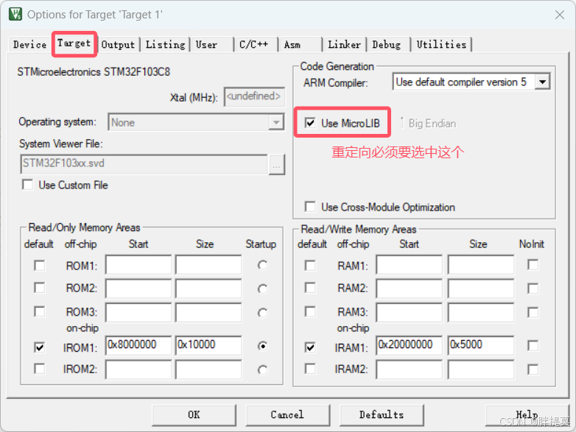Check the IRAM2 default checkbox

click(x=310, y=369)
